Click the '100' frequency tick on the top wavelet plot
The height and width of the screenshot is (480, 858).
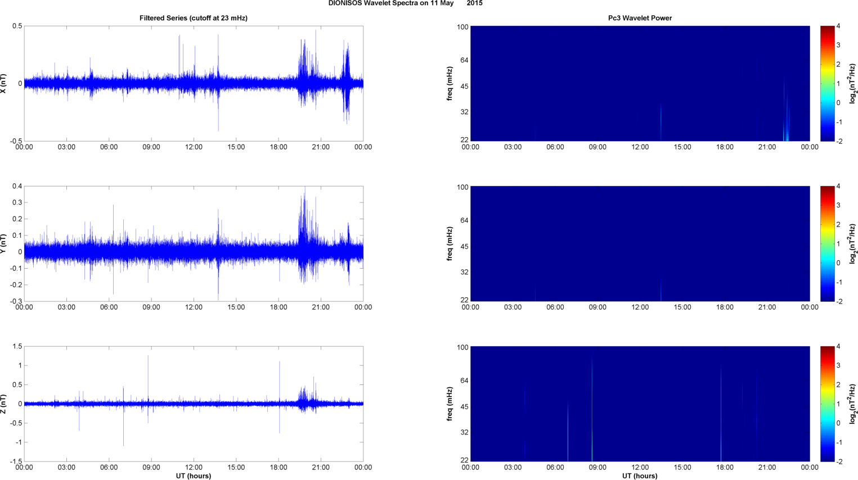(462, 27)
